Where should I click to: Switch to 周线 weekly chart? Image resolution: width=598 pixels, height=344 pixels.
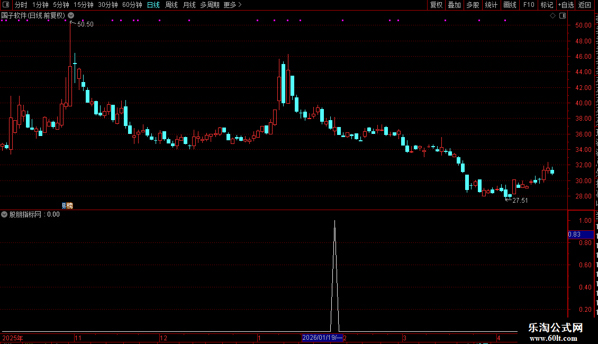point(171,5)
